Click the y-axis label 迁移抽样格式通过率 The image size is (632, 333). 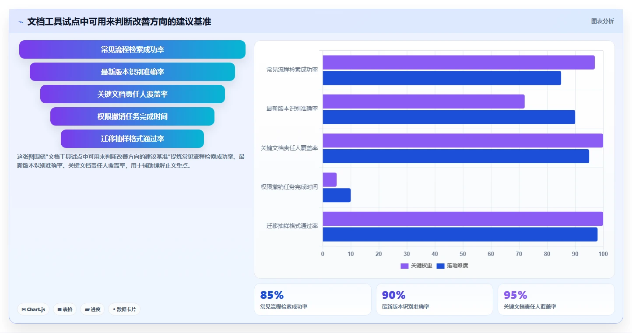click(292, 226)
